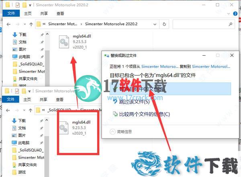Viewport: 241px width, 177px height.
Task: Click the search magnifier icon in upper window
Action: 230,24
